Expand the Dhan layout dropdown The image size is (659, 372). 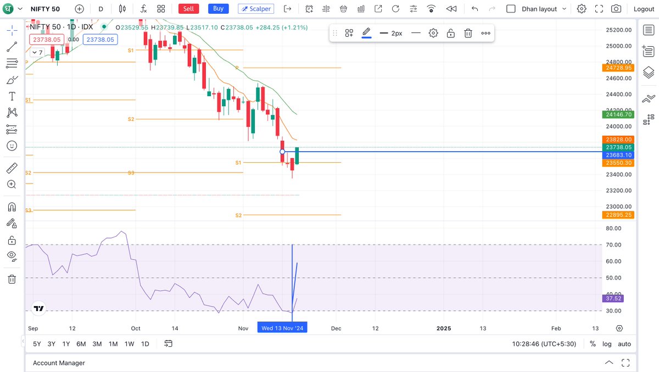544,9
